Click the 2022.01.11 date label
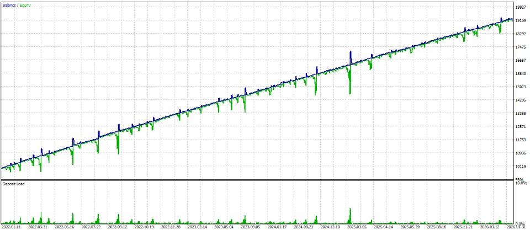 12,227
